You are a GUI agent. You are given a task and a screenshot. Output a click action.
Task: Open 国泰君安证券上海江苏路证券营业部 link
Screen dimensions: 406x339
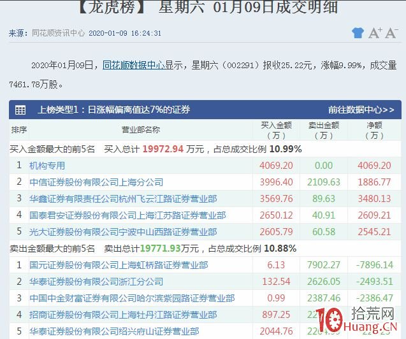tap(127, 215)
